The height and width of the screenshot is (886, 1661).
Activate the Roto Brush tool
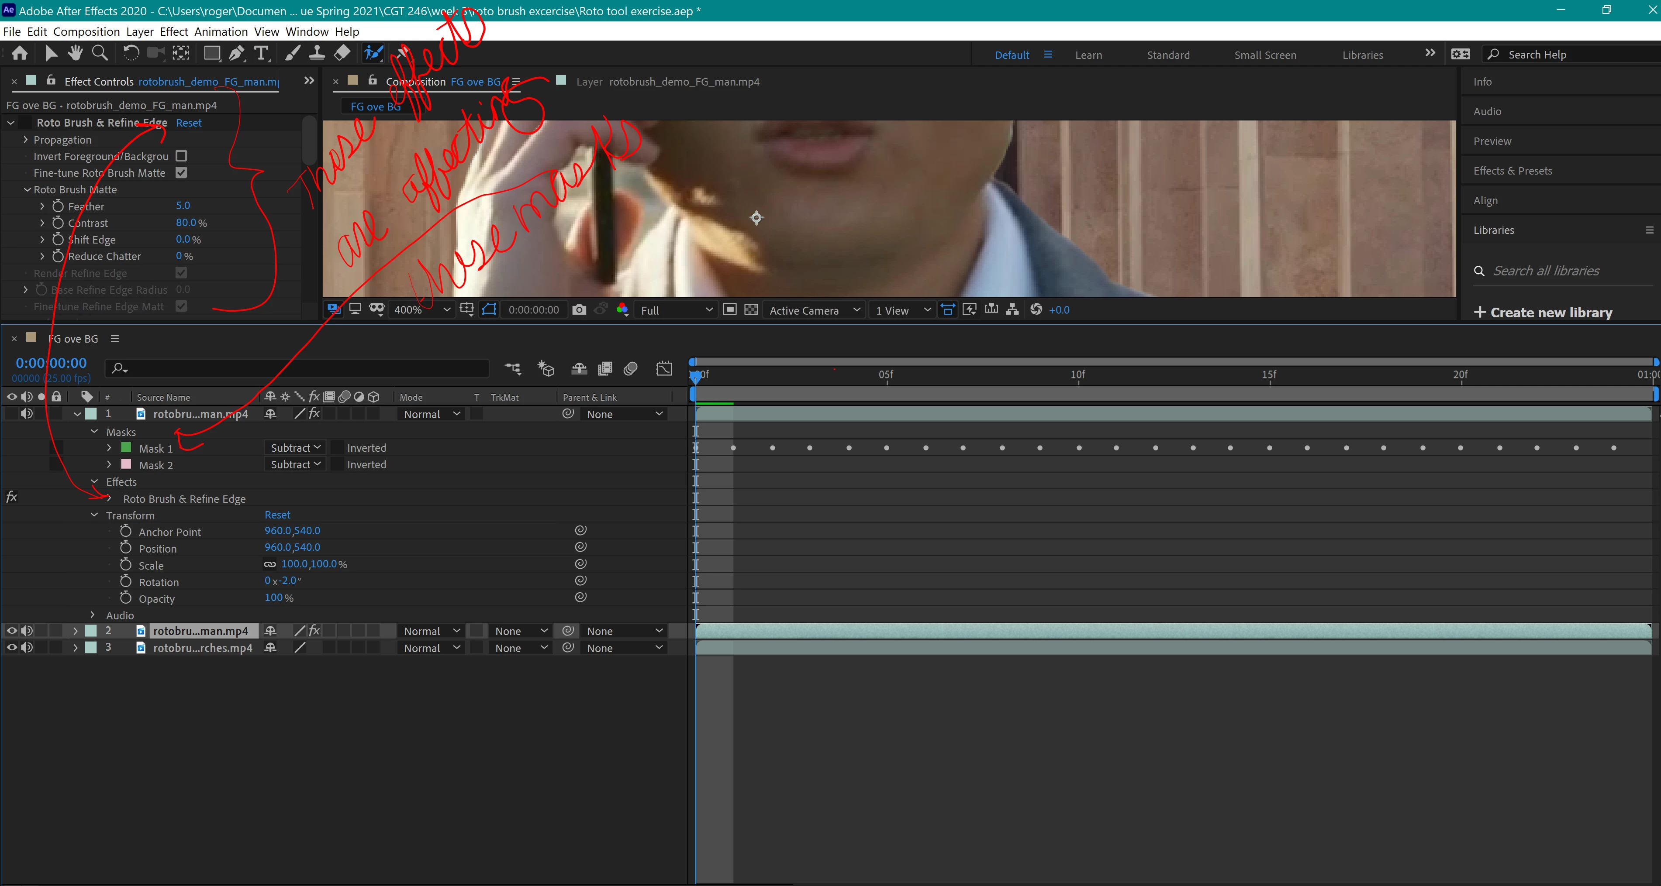pos(373,54)
